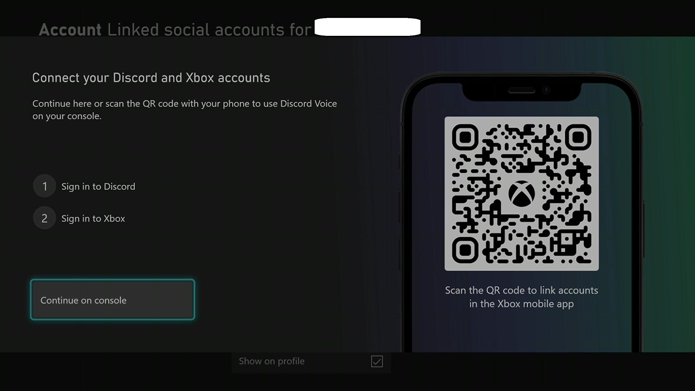The height and width of the screenshot is (391, 695).
Task: Check the profile visibility checkbox
Action: [x=377, y=361]
